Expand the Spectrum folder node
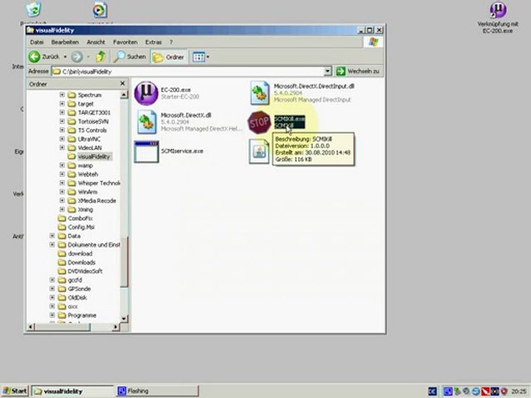The width and height of the screenshot is (531, 398). pos(62,95)
